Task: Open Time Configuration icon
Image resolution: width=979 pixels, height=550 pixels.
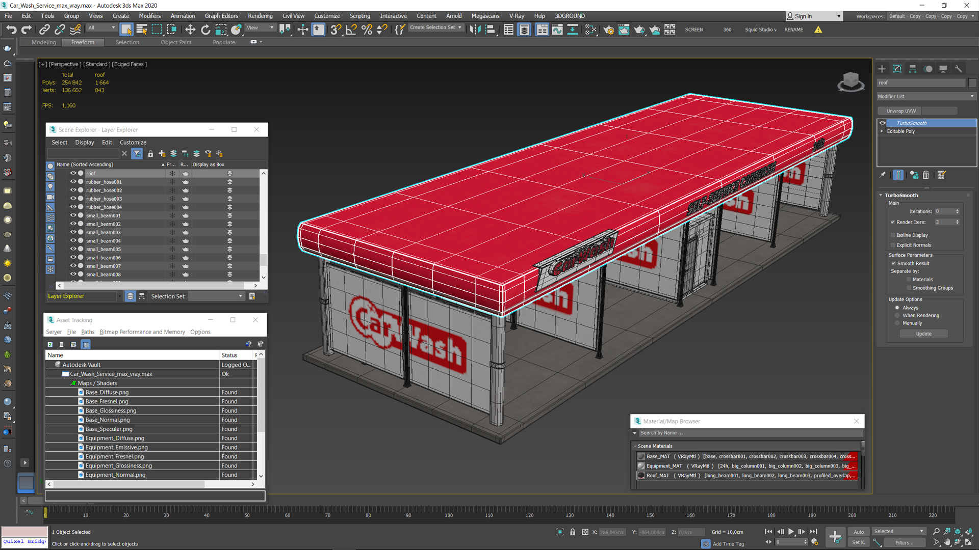Action: point(815,542)
